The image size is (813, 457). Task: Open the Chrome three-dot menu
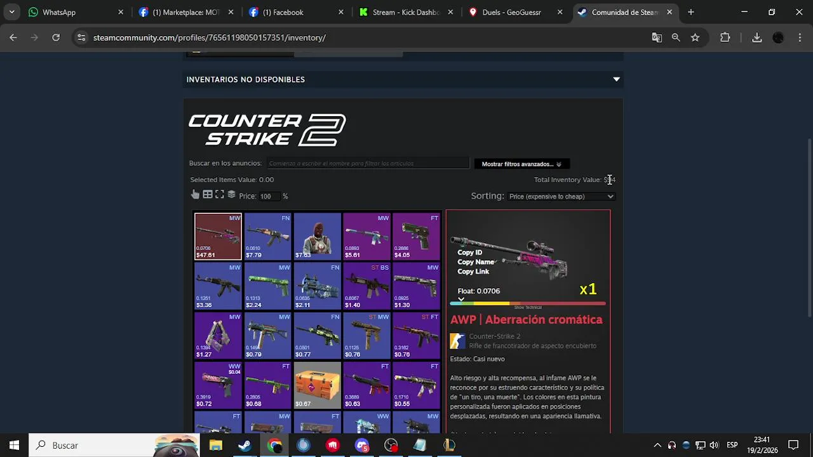(799, 37)
